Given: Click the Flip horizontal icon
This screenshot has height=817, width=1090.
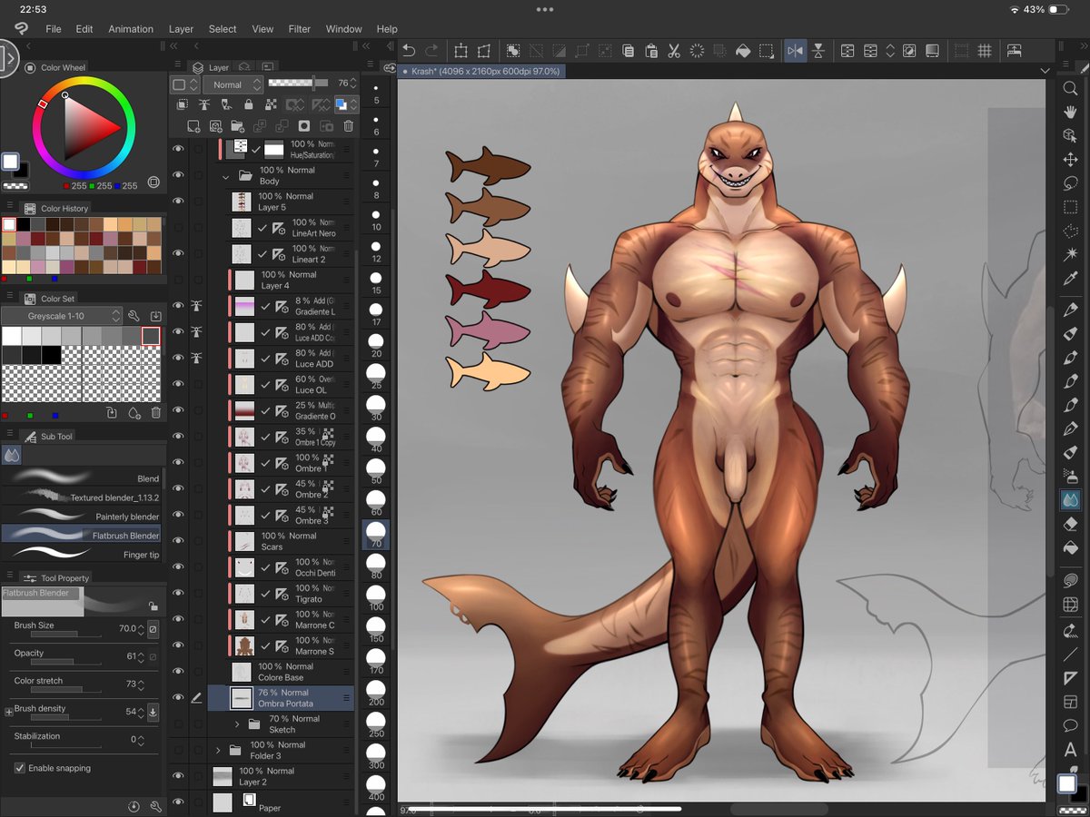Looking at the screenshot, I should pos(795,51).
